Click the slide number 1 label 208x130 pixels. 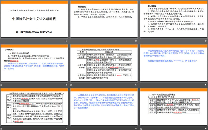[x=66, y=41]
